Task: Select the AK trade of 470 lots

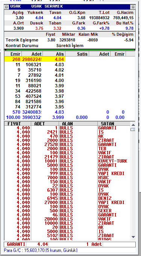Action: pyautogui.click(x=67, y=136)
